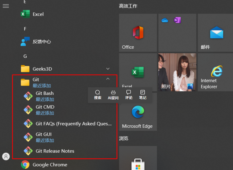Viewport: 233px width, 170px height.
Task: Collapse the Git folder chevron
Action: point(108,79)
